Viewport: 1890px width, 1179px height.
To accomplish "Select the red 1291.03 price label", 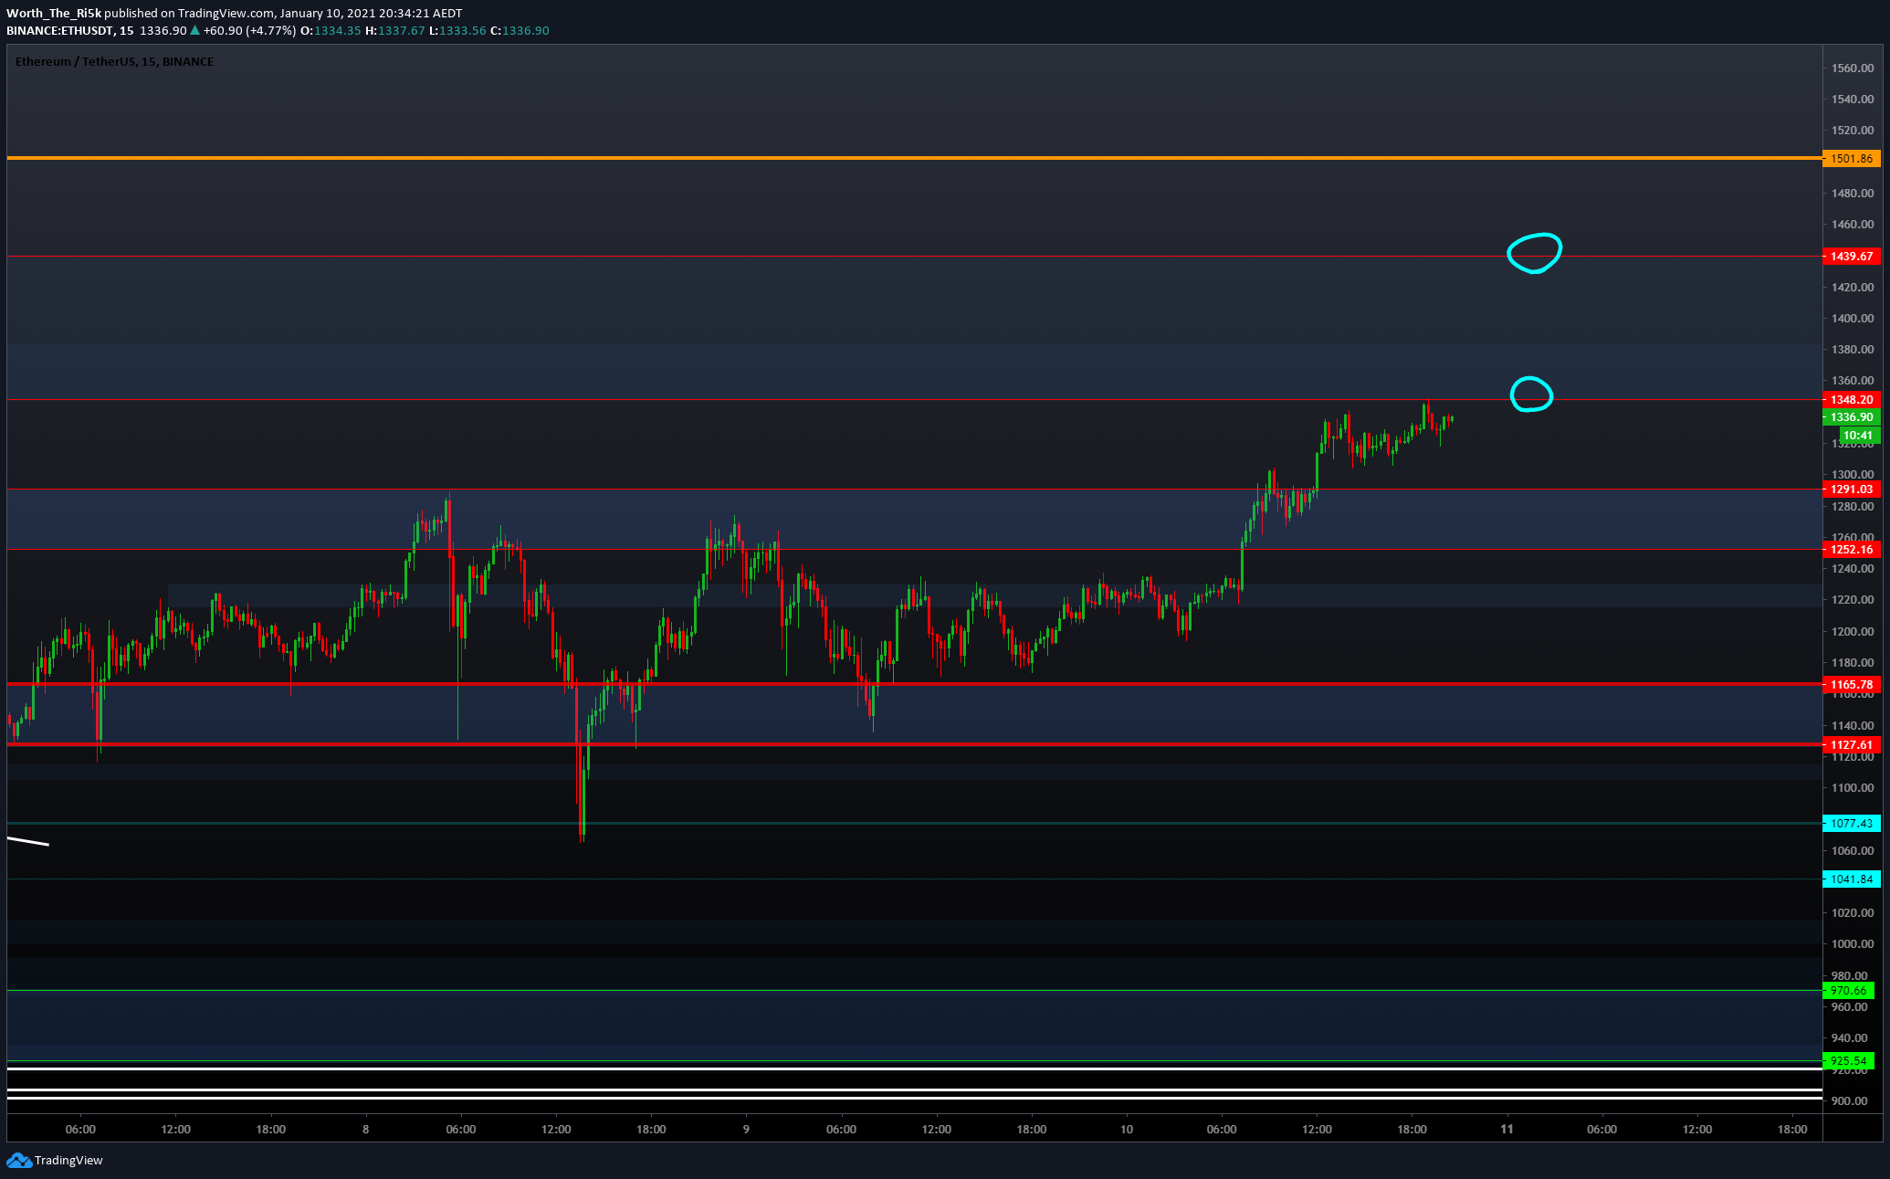I will pos(1851,489).
